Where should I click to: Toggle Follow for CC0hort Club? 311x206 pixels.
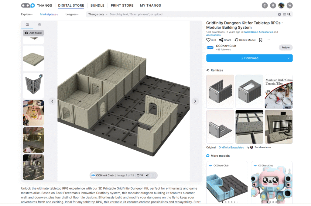click(285, 47)
